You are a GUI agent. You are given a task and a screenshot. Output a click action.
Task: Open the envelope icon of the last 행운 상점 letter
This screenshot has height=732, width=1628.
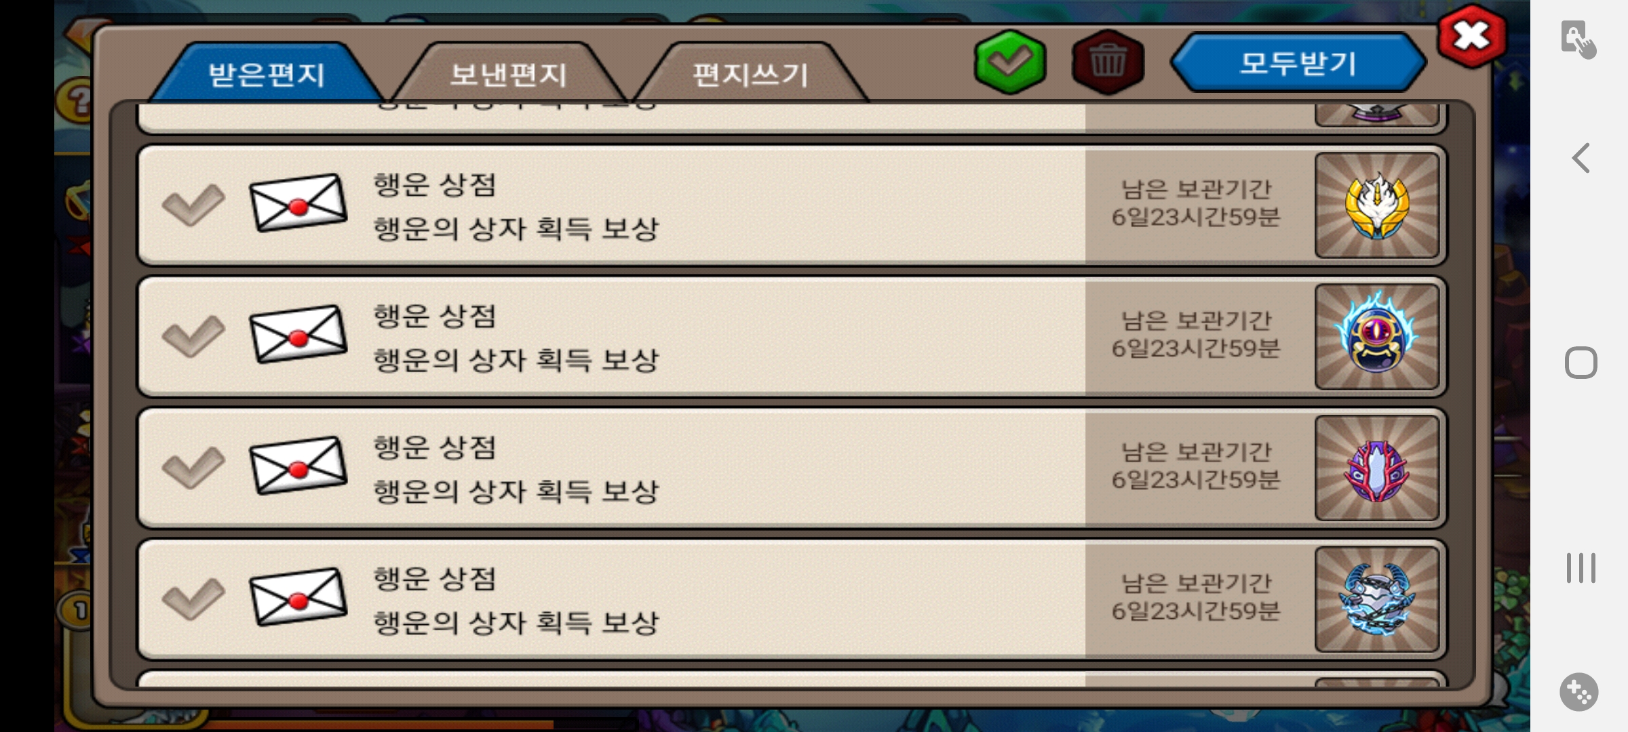tap(298, 597)
